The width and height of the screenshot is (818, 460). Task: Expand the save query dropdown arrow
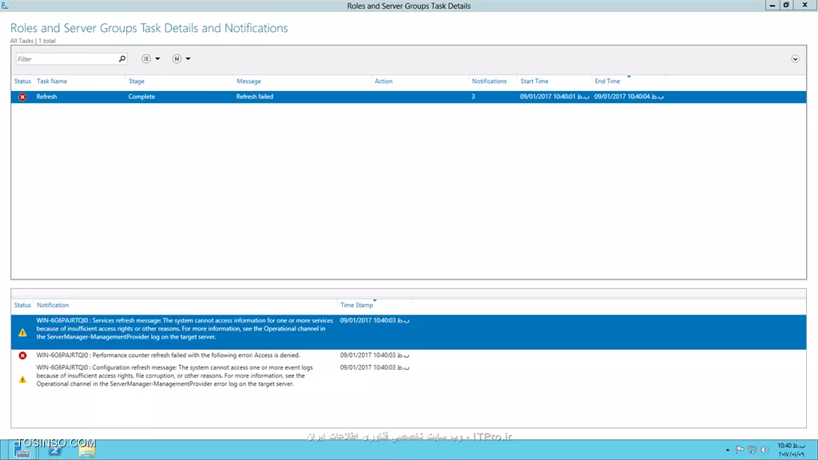click(x=189, y=59)
